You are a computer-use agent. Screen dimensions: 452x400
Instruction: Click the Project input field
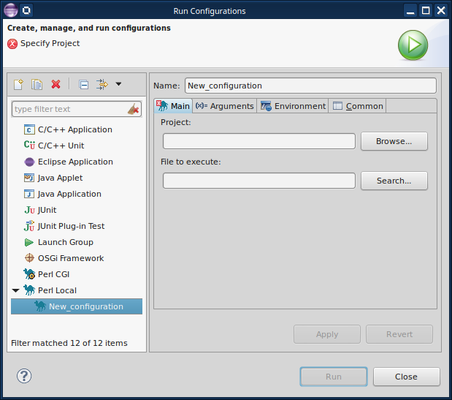click(x=259, y=141)
